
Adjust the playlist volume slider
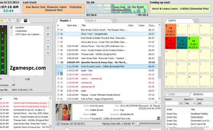138,124
